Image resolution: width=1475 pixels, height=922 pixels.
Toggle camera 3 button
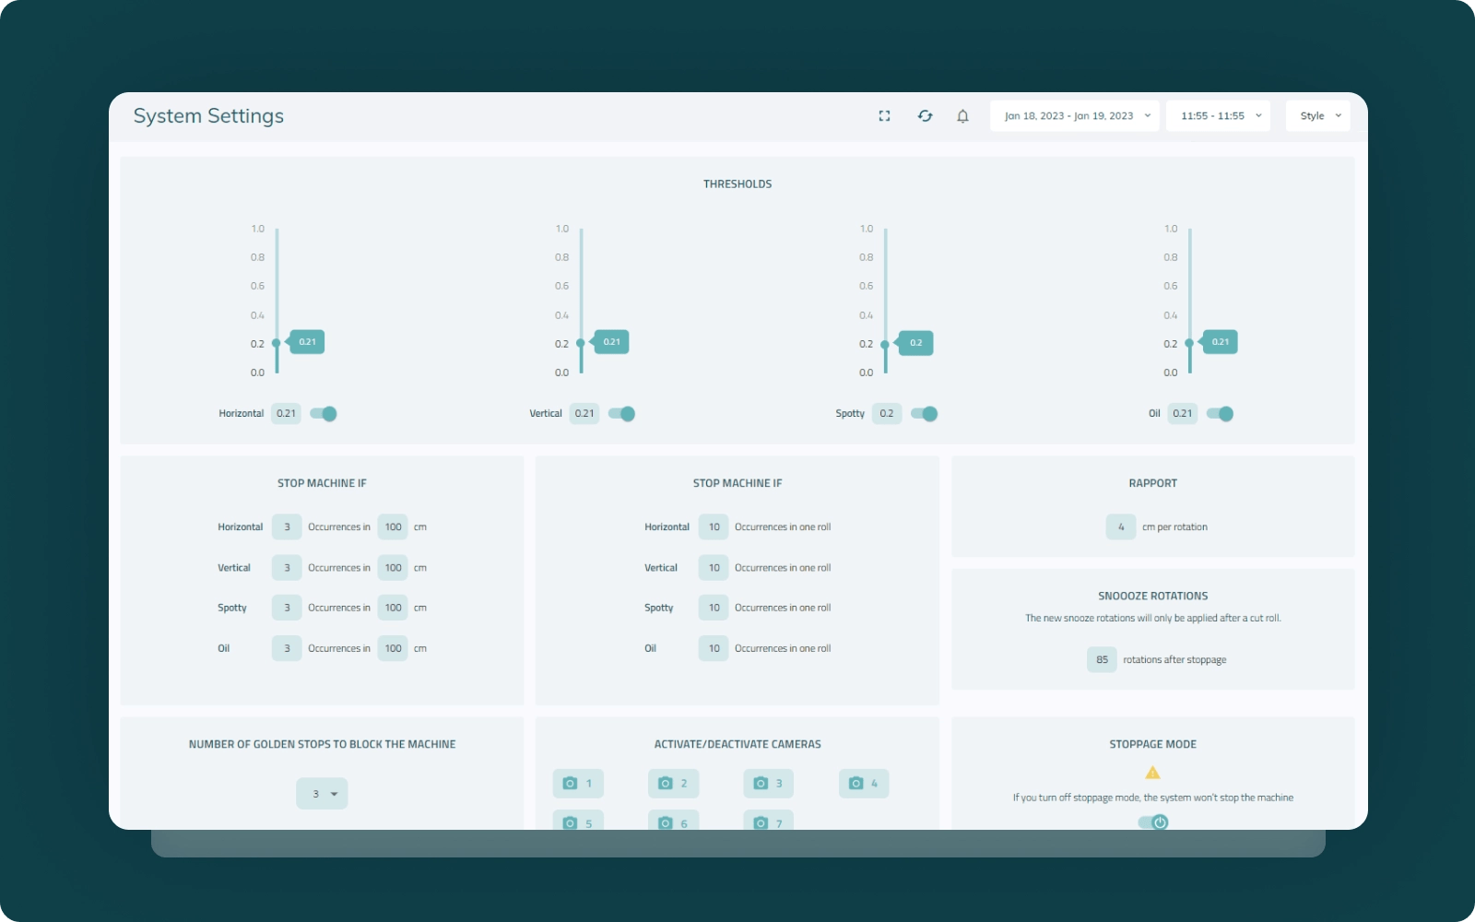coord(769,784)
